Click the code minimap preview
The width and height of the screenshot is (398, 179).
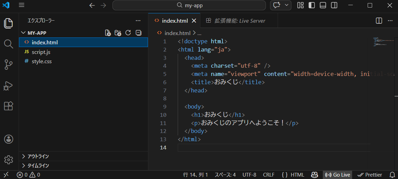tap(377, 42)
